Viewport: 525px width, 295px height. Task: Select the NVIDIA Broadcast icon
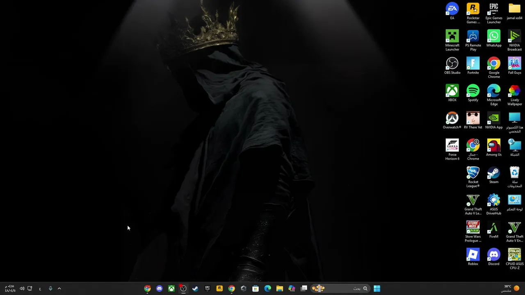pyautogui.click(x=514, y=41)
